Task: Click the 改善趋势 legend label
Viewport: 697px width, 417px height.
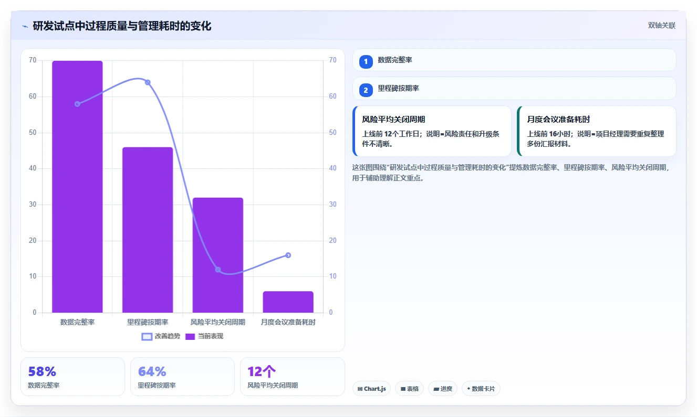Action: (x=167, y=336)
